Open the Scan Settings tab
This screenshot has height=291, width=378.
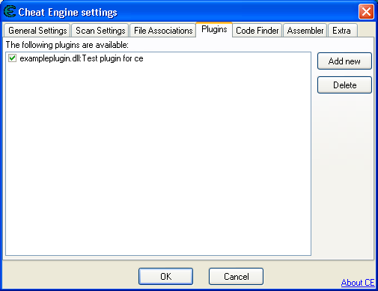[x=100, y=31]
